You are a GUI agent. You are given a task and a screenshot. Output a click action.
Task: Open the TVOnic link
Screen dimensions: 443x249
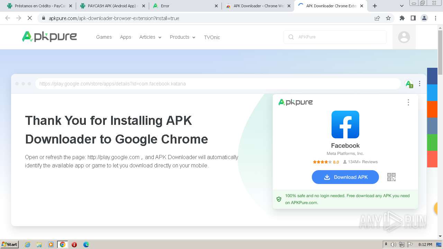coord(212,37)
